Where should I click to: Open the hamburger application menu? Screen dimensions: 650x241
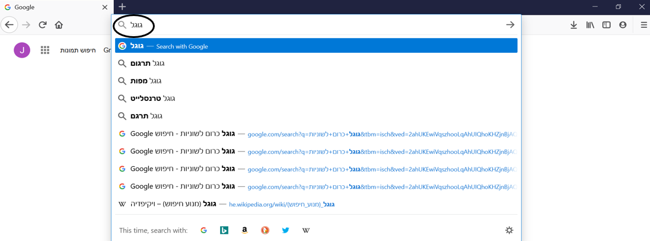pos(643,25)
